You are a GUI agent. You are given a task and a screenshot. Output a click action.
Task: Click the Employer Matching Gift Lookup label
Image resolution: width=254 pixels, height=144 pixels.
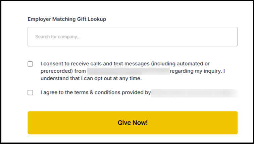click(x=67, y=19)
